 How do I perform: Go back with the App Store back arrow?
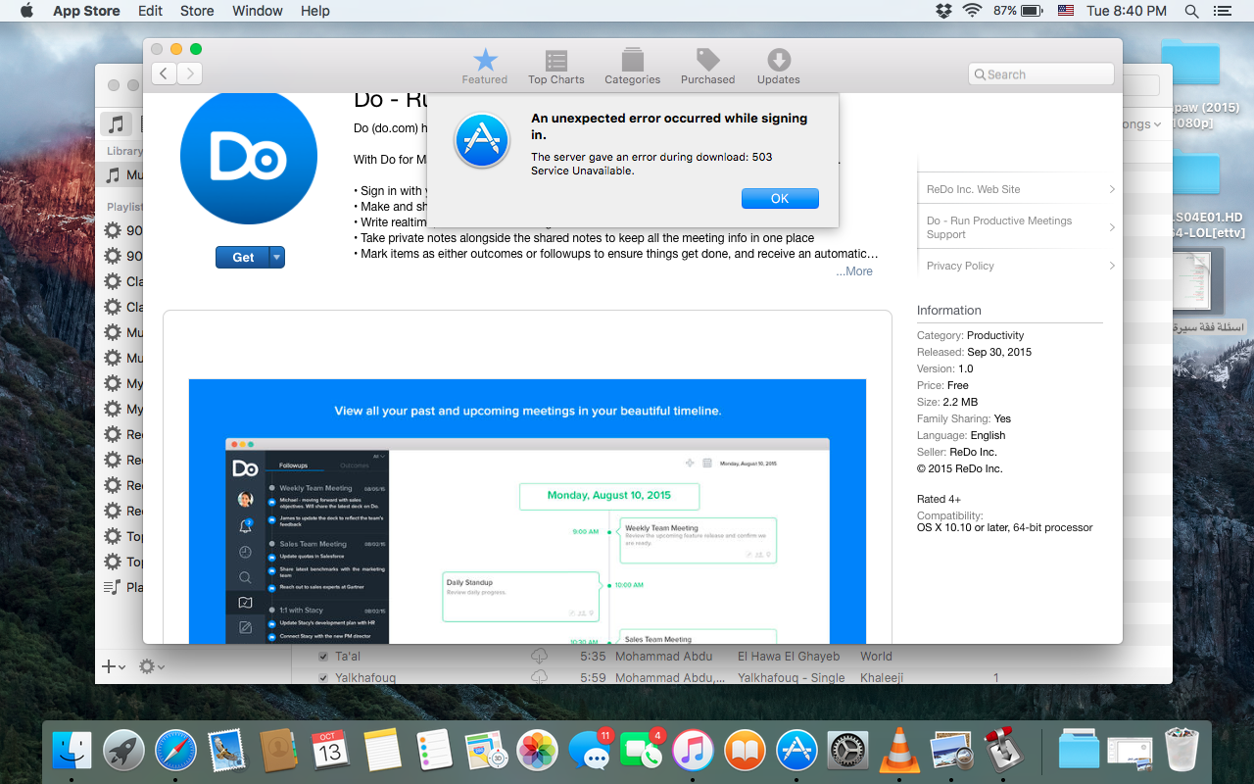point(164,73)
